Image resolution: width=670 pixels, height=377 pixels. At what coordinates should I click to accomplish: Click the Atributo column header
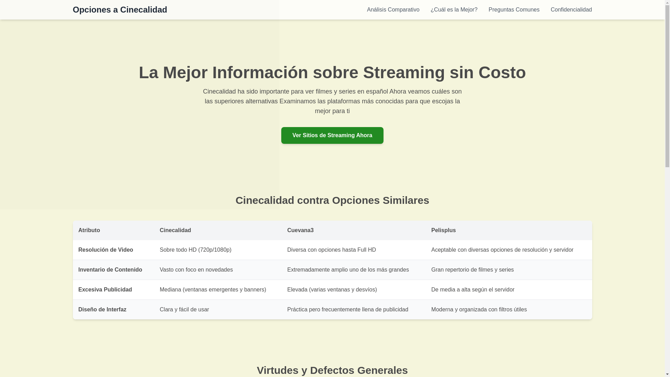tap(113, 230)
